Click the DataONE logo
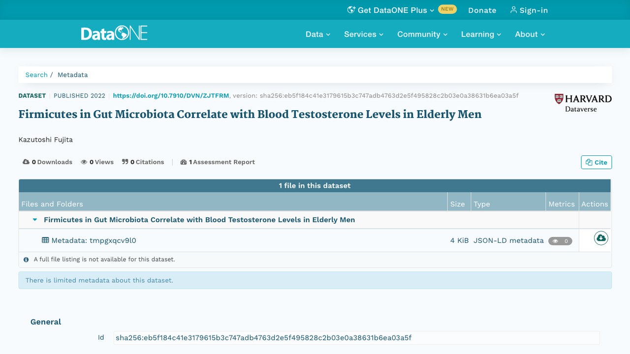630x354 pixels. 114,34
